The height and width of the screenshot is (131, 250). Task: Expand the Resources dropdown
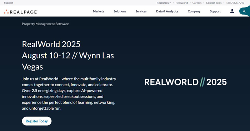point(164,3)
